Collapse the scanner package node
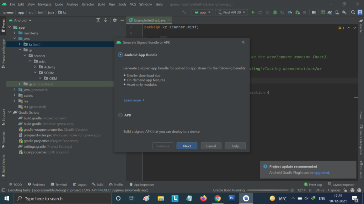Viewport: 364px width, 204px height. pos(25,56)
